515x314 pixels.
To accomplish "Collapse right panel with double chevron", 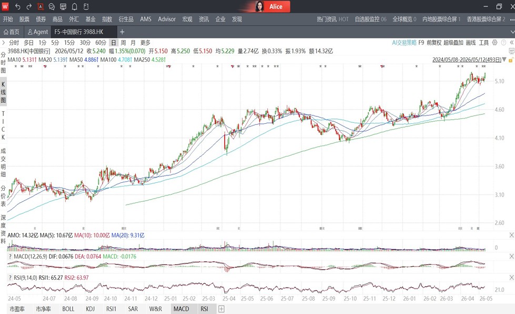I will pyautogui.click(x=511, y=43).
